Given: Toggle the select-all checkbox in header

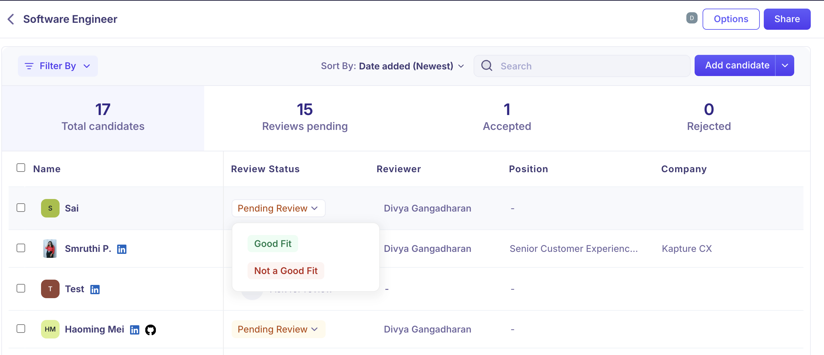Looking at the screenshot, I should [21, 168].
